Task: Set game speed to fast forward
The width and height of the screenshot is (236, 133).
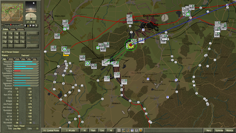Action: pos(31,26)
